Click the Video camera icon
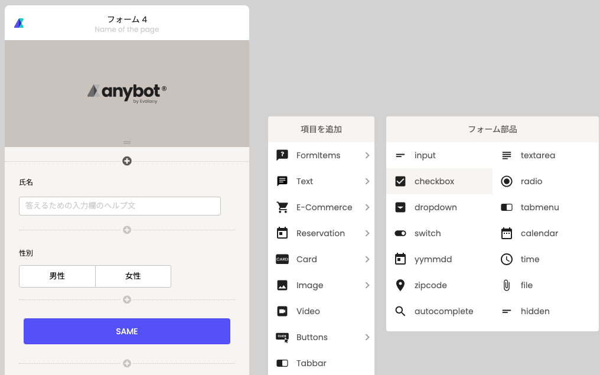Screen dimensions: 600x375 (282, 311)
